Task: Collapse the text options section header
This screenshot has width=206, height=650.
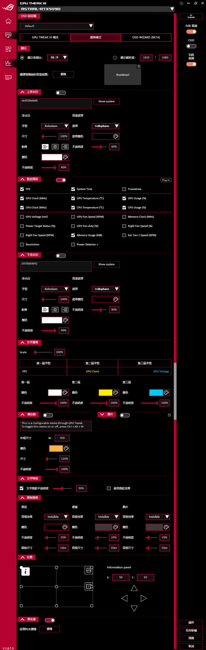Action: click(x=29, y=342)
